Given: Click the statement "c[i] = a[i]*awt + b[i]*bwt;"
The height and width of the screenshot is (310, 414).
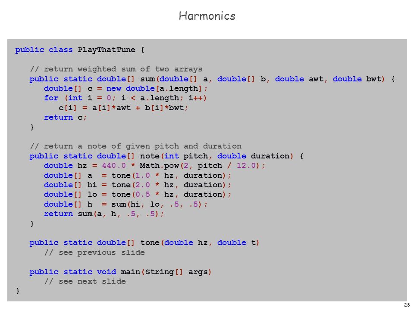Looking at the screenshot, I should (123, 108).
